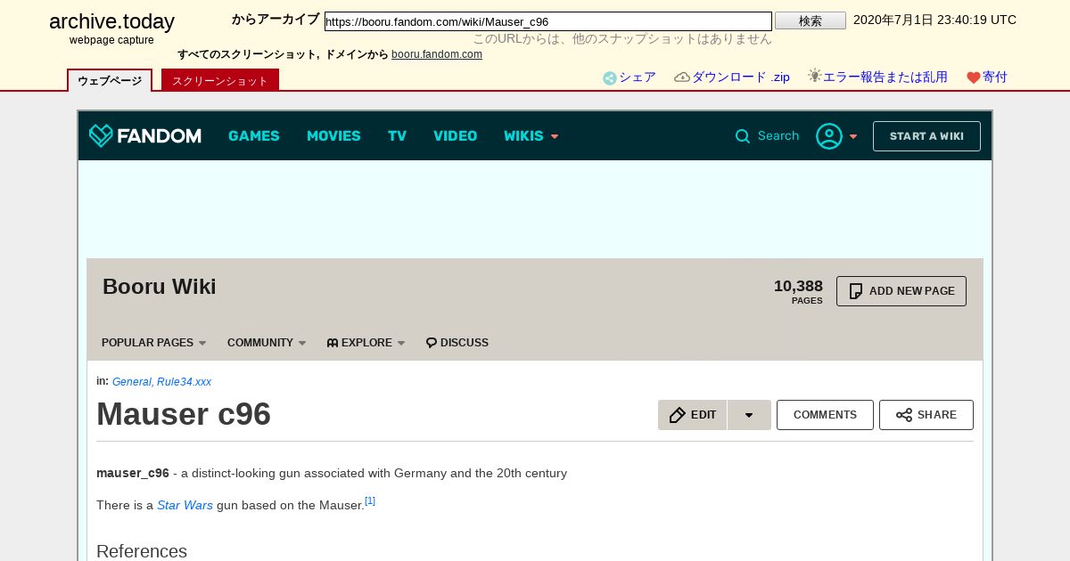Open archive.today home title
The width and height of the screenshot is (1070, 561).
pyautogui.click(x=111, y=21)
